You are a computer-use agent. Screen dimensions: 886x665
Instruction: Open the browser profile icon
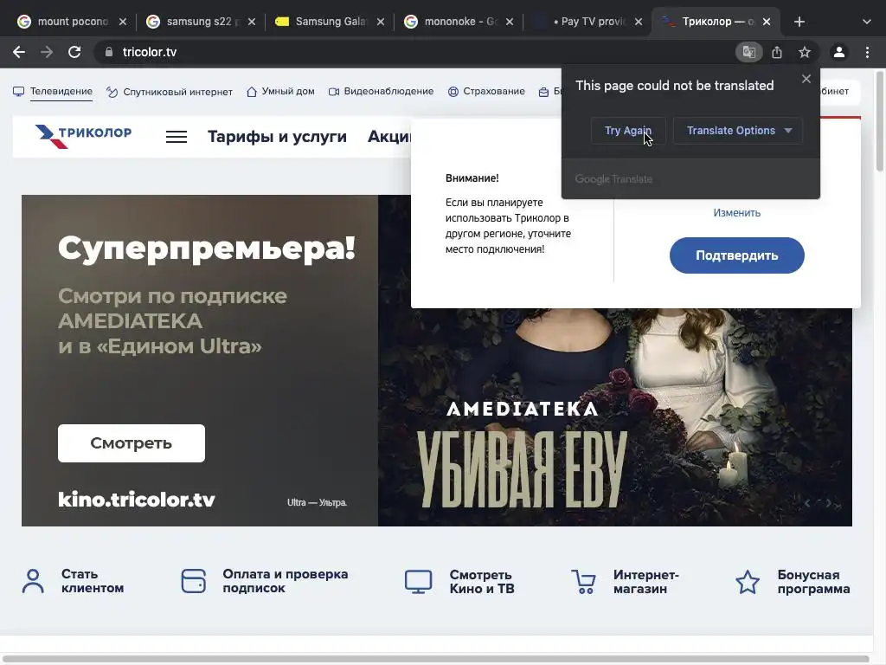839,52
